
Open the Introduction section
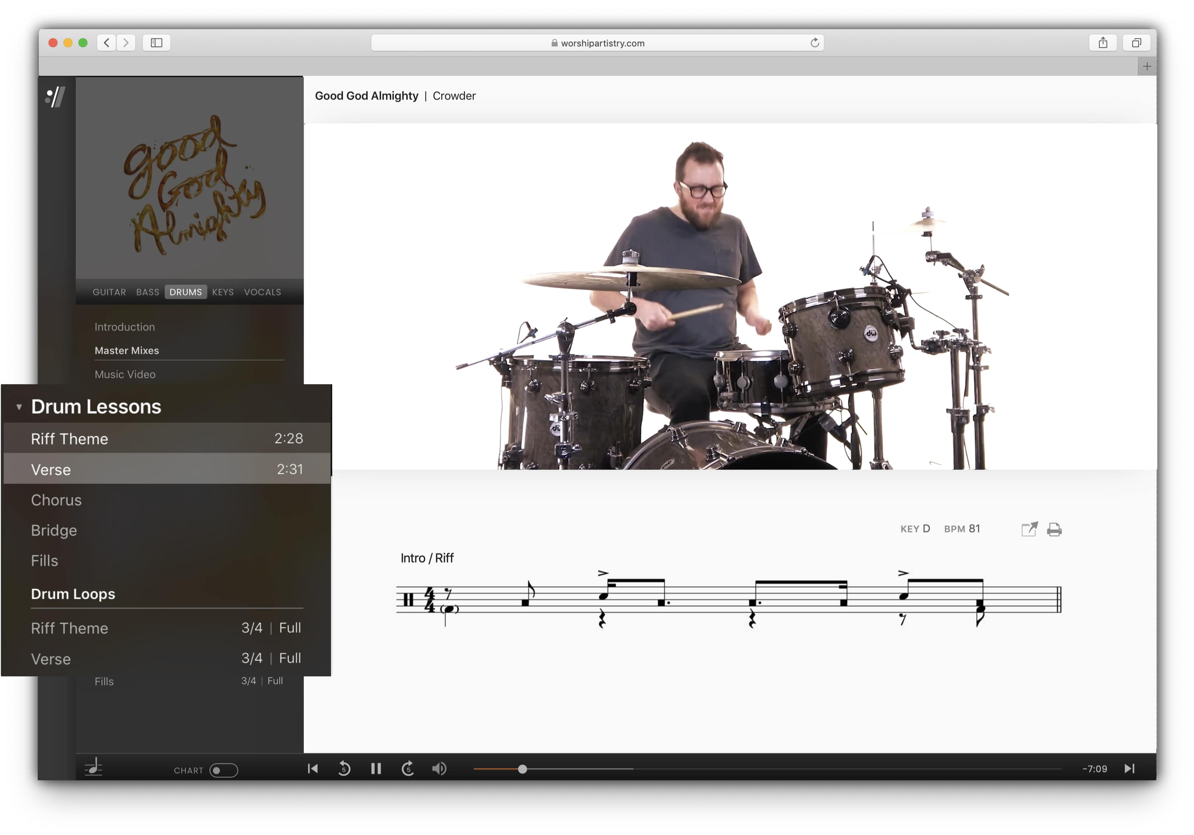coord(125,327)
